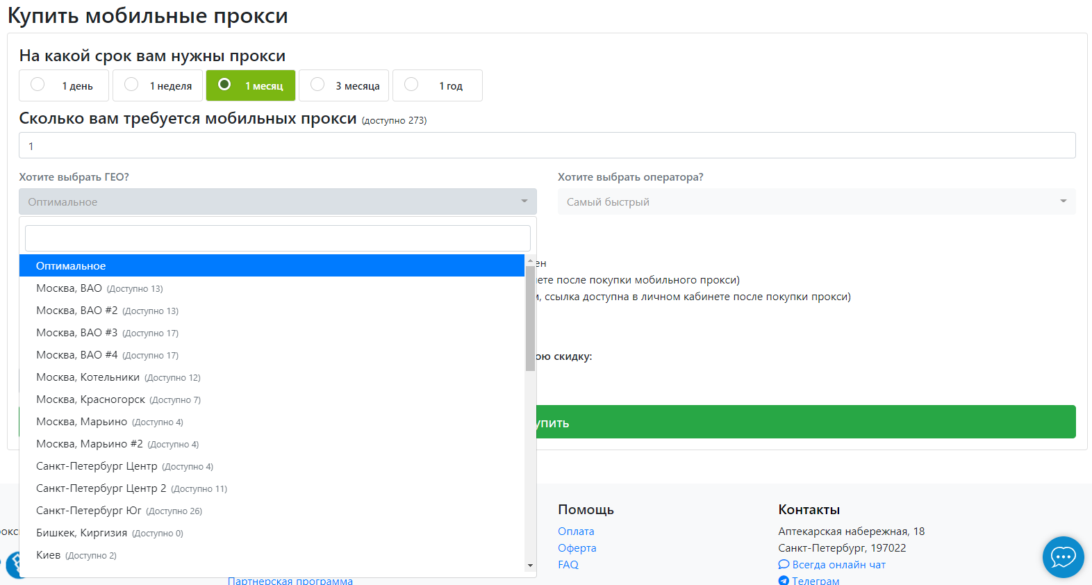Viewport: 1092px width, 585px height.
Task: Select Санкт-Петербург Юг option
Action: pos(272,510)
